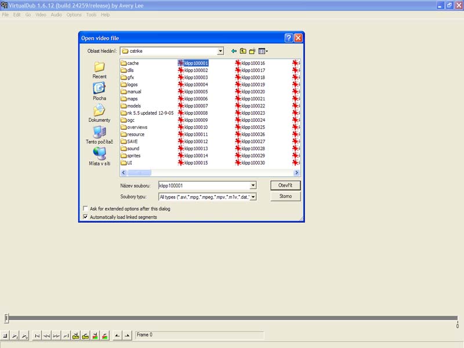Screen dimensions: 464x348
Task: Create a new folder icon
Action: click(252, 51)
